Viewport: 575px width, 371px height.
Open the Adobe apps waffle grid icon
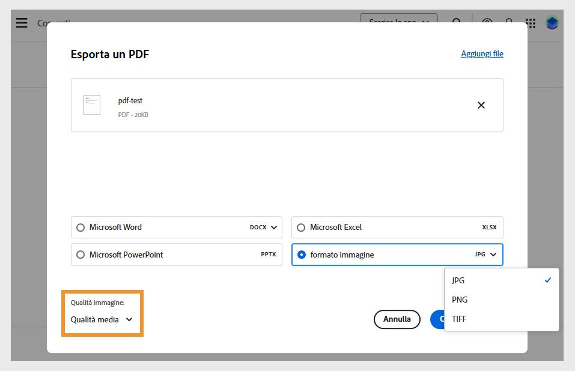click(530, 23)
